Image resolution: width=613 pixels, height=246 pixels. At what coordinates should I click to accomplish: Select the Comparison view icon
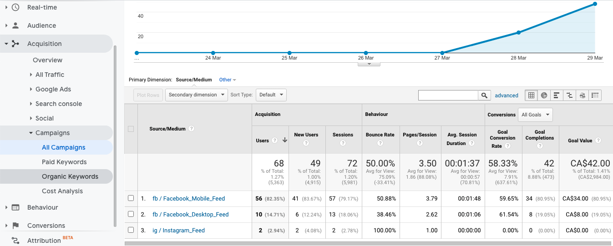pos(569,95)
